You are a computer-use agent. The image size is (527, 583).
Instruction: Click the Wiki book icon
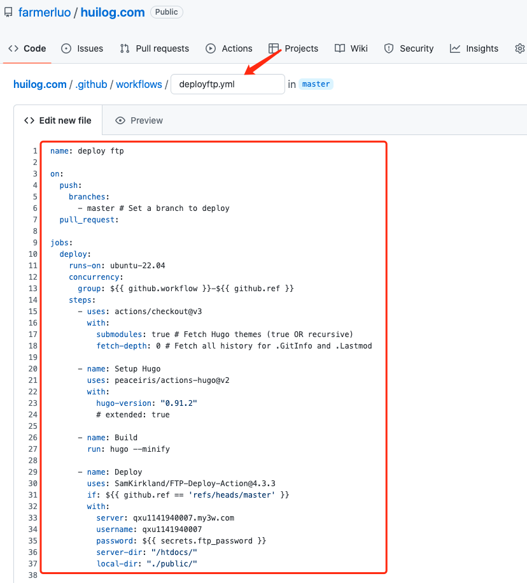point(339,48)
